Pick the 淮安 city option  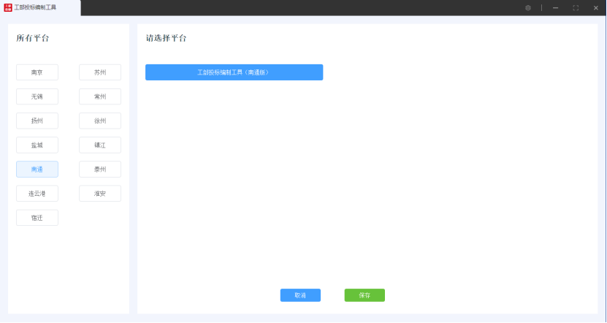click(100, 194)
